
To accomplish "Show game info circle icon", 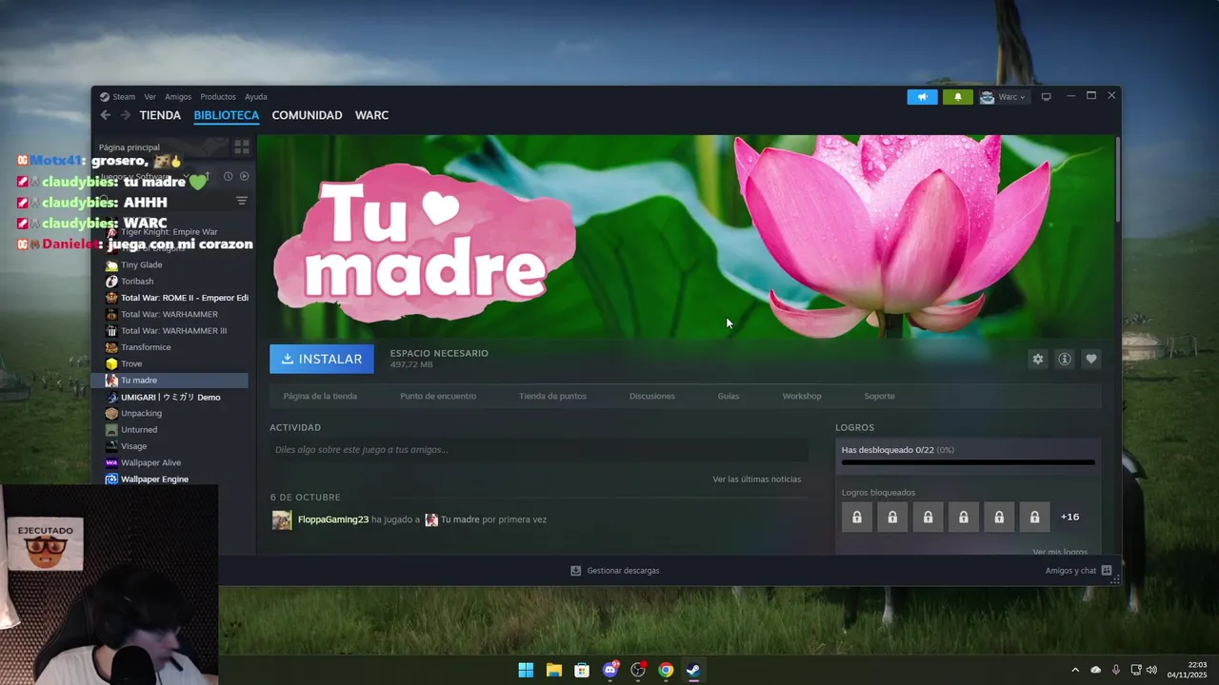I will [x=1065, y=359].
